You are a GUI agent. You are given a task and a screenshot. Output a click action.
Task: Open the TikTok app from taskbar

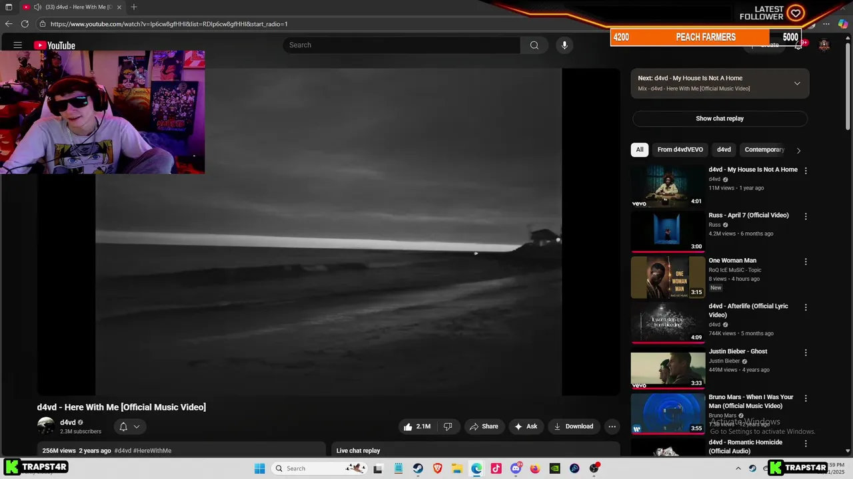pyautogui.click(x=496, y=468)
